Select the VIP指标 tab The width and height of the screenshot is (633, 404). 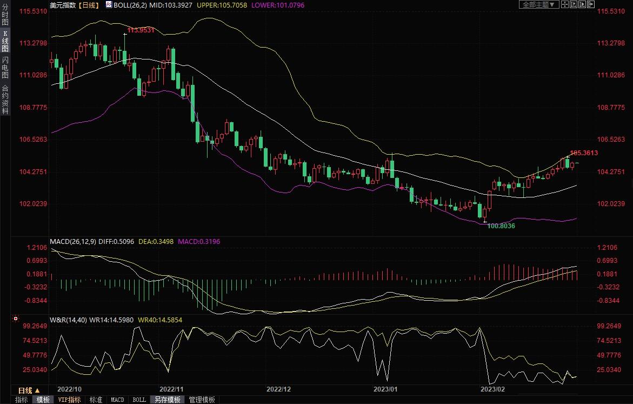(x=70, y=400)
